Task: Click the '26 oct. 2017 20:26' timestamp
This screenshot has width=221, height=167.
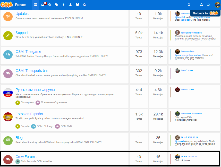Action: click(x=189, y=137)
